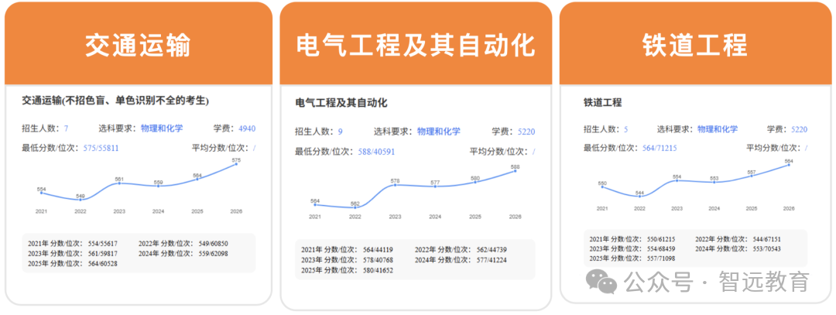Click table entry 577/41224 for 2024年
Viewport: 836px width, 315px height.
[492, 260]
